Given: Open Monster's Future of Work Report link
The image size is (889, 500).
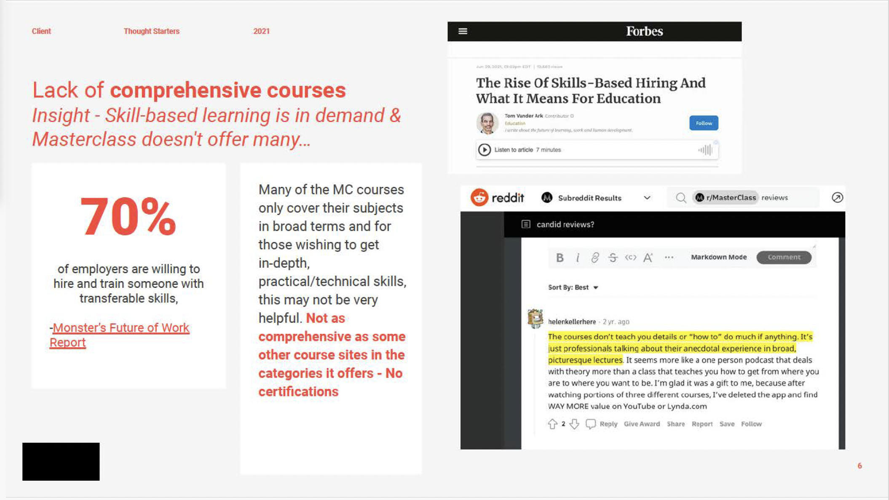Looking at the screenshot, I should (x=120, y=335).
